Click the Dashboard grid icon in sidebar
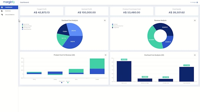Image resolution: width=200 pixels, height=112 pixels. coord(2,7)
